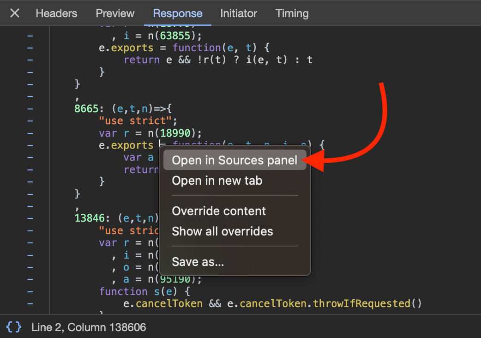View the Timing tab
This screenshot has height=338, width=481.
(292, 13)
